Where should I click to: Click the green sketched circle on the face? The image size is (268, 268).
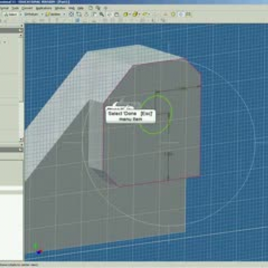155,114
